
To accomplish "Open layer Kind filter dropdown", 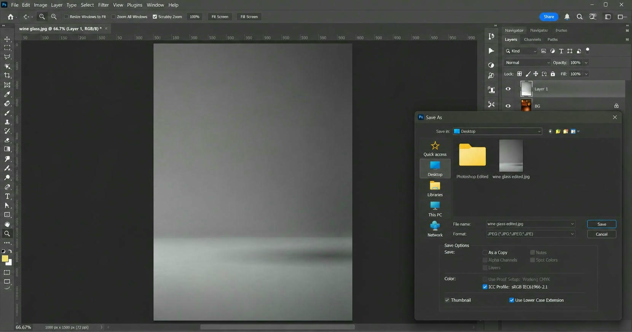I will pos(521,51).
